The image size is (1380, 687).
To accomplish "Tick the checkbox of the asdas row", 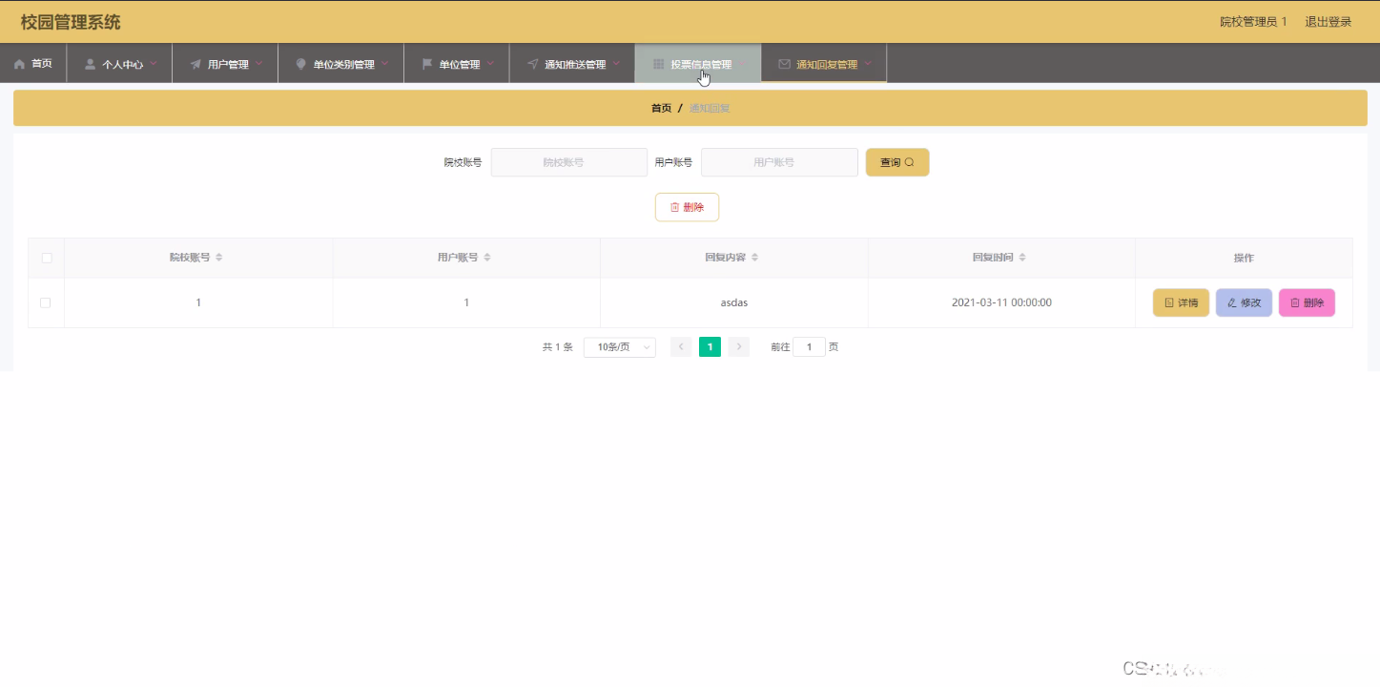I will tap(45, 302).
